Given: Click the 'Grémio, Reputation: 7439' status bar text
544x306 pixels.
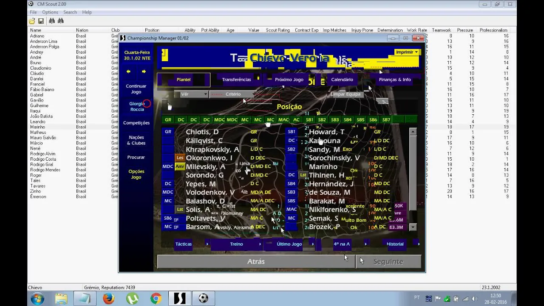Looking at the screenshot, I should coord(110,288).
